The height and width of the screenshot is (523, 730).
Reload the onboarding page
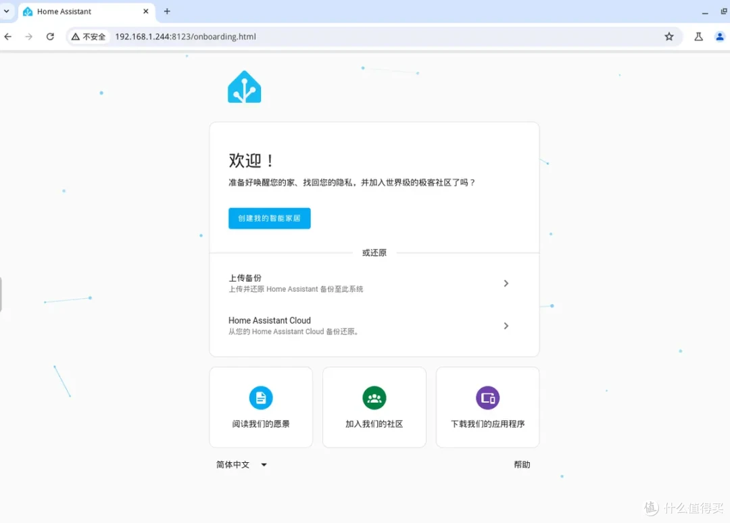click(50, 36)
